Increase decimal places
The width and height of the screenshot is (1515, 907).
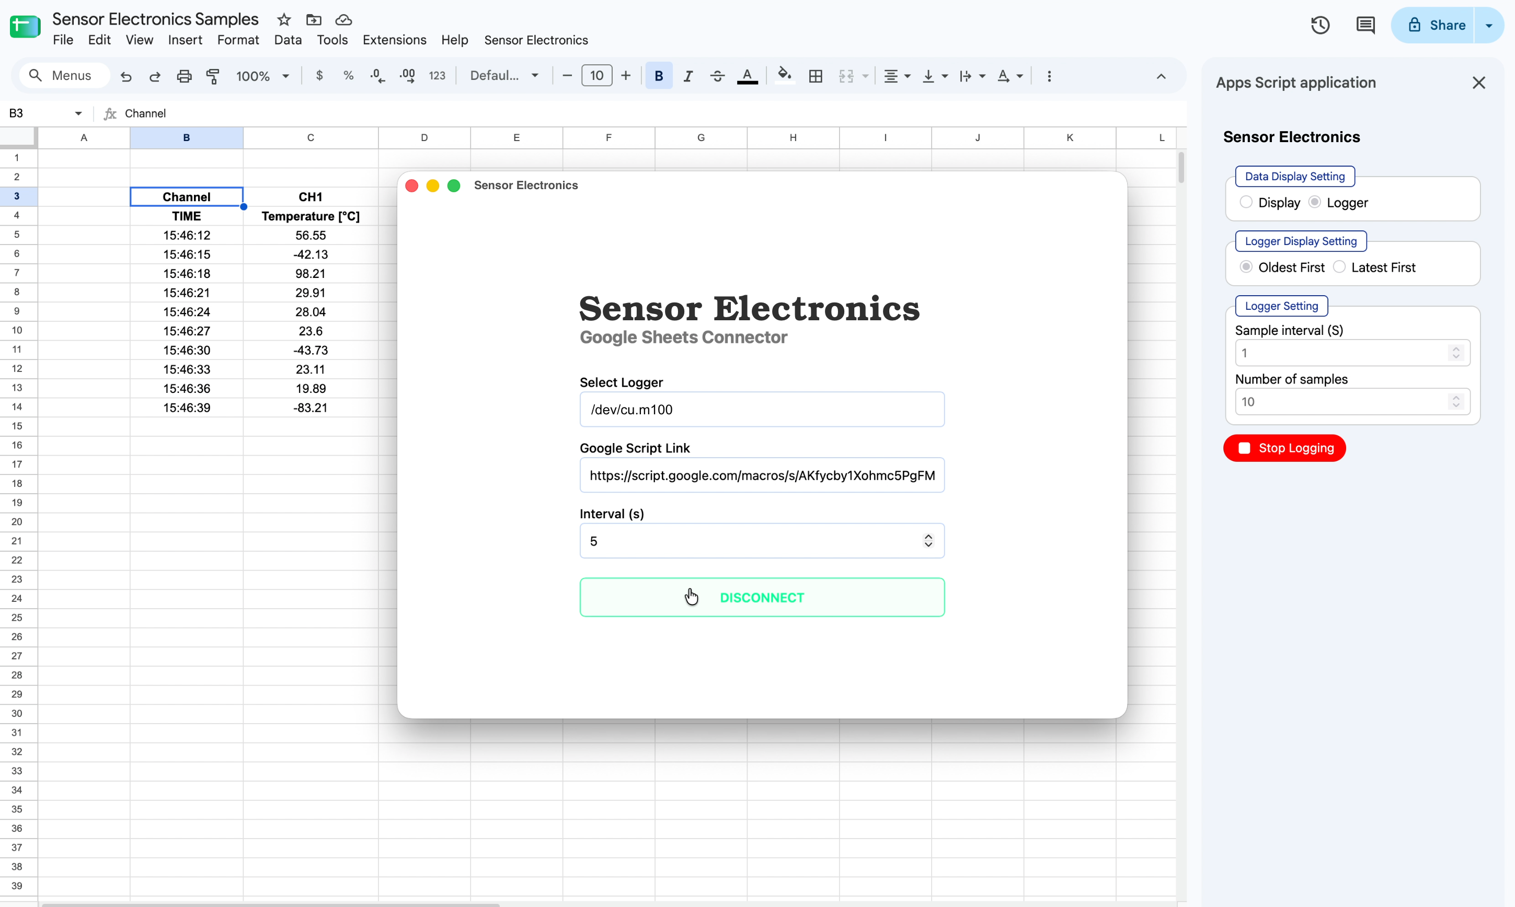(407, 76)
